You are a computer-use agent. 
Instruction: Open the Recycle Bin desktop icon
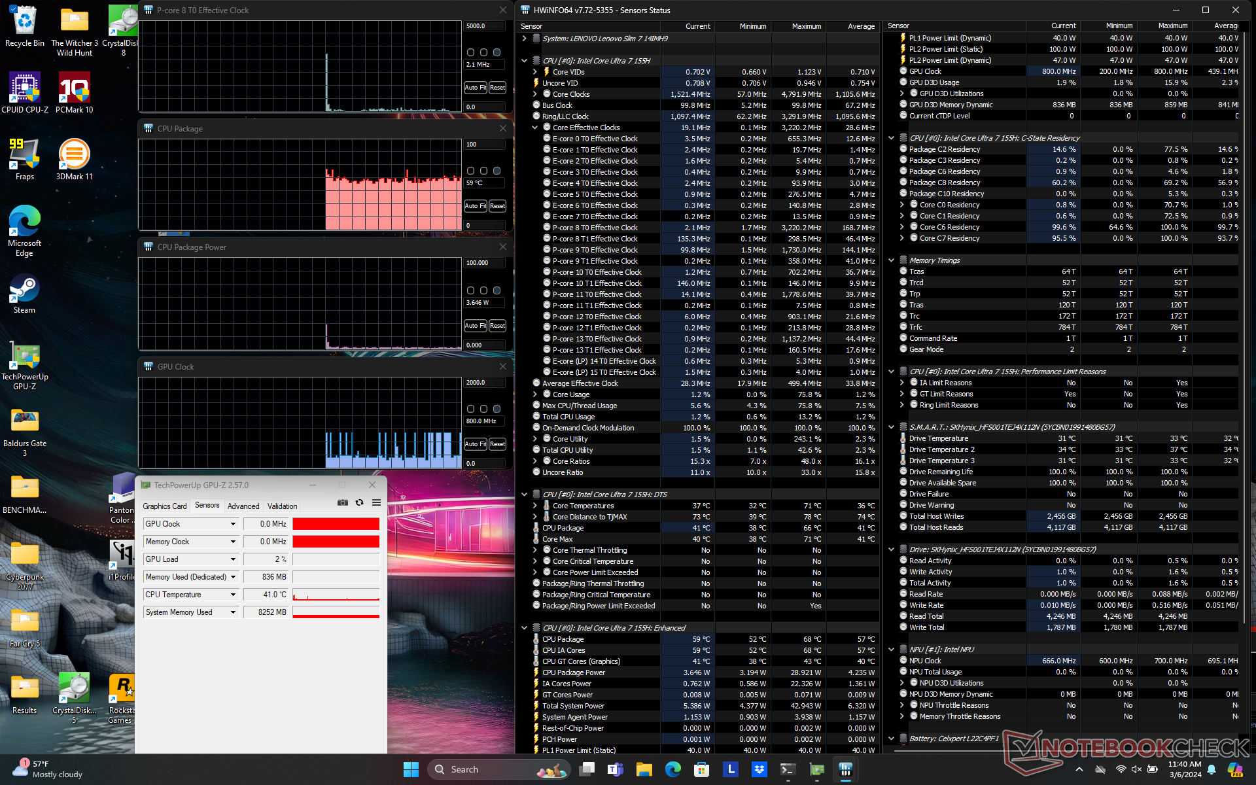pos(25,26)
